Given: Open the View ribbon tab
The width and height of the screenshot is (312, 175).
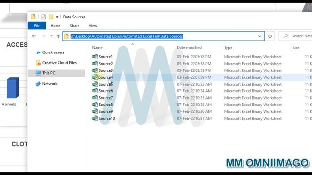Looking at the screenshot, I should point(93,26).
